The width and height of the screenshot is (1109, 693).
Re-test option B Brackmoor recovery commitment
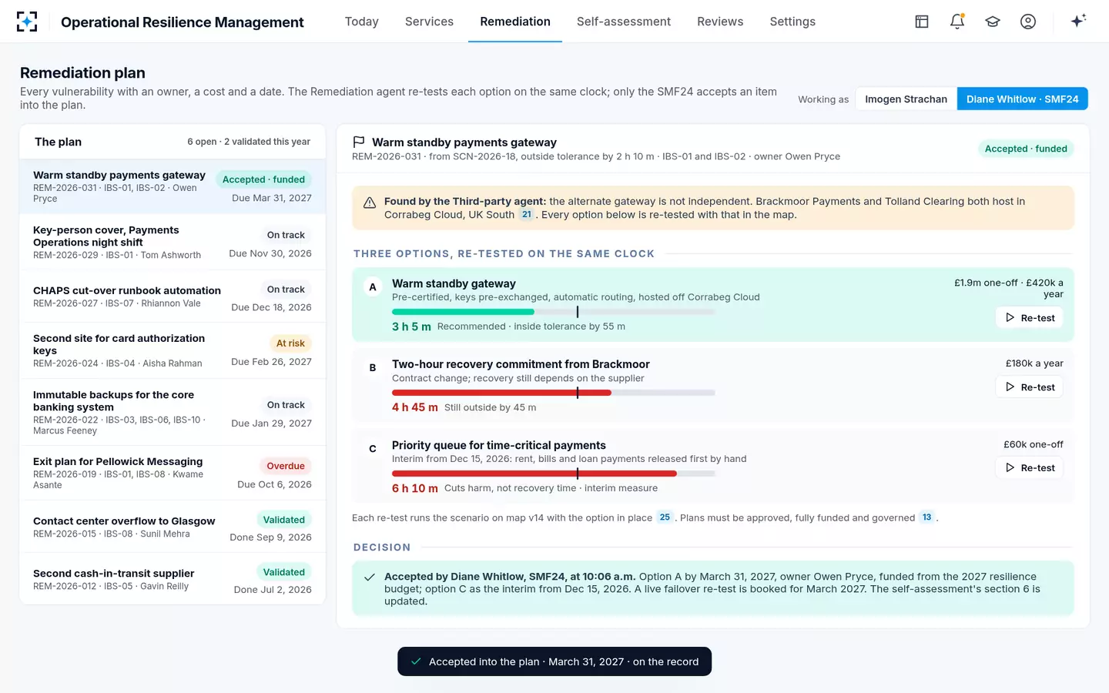click(x=1030, y=387)
